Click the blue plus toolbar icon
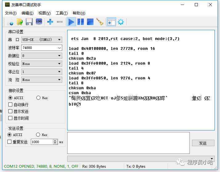This screenshot has height=172, width=220. [x=50, y=22]
